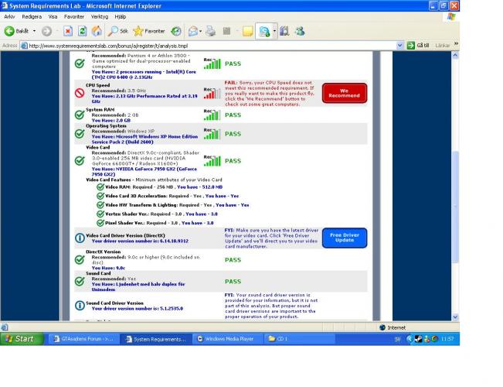Screen dimensions: 503x387
Task: Open the Arkiv menu
Action: pos(9,16)
